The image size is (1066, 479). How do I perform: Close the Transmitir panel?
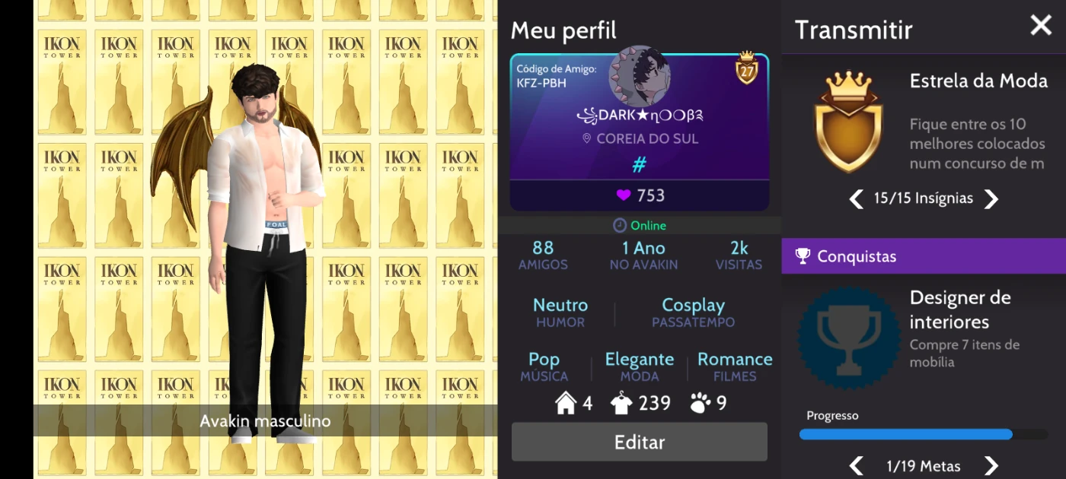point(1041,26)
